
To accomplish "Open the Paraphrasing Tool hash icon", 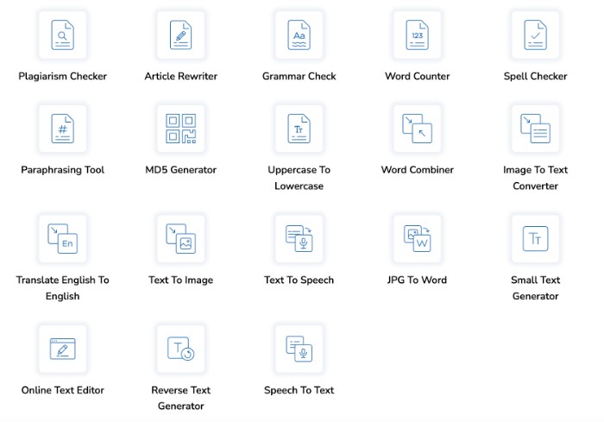I will click(63, 129).
